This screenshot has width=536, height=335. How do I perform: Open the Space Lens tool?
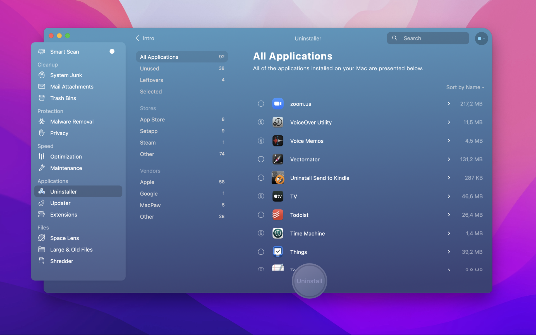coord(64,238)
